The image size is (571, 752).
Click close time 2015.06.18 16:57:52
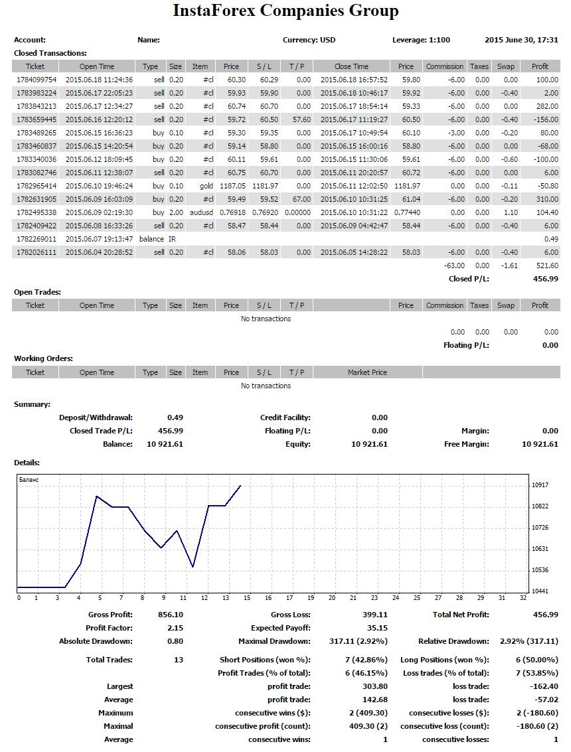(x=354, y=80)
